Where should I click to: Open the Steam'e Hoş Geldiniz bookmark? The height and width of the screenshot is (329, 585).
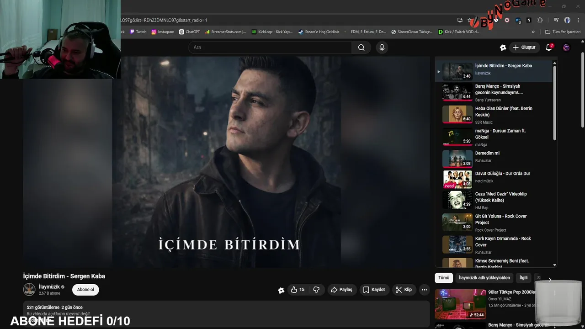(319, 32)
